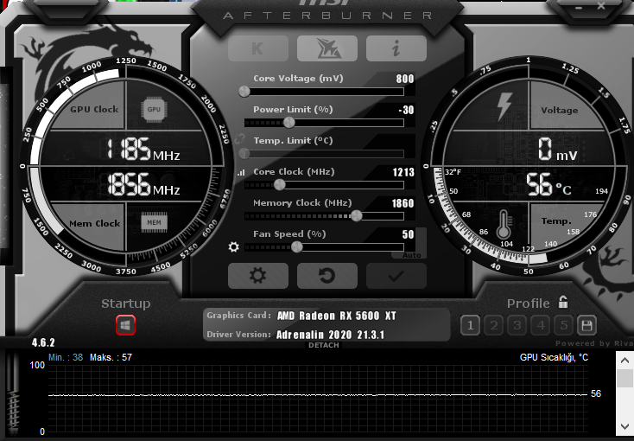The height and width of the screenshot is (441, 634).
Task: Select profile slot 1
Action: coord(470,325)
